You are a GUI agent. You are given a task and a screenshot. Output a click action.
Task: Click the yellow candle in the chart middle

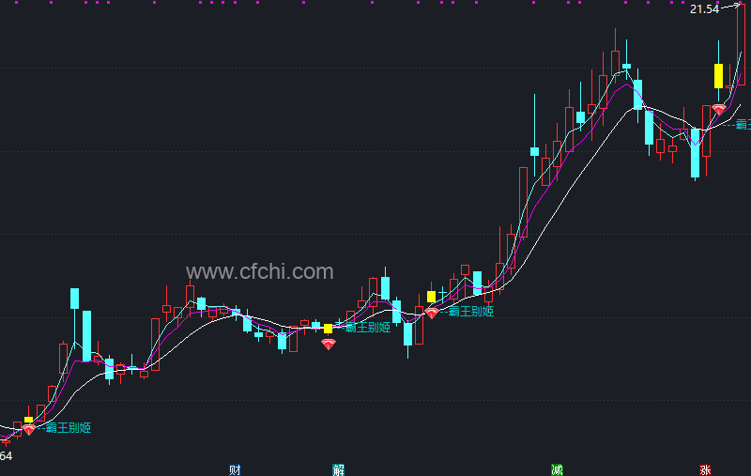(328, 329)
